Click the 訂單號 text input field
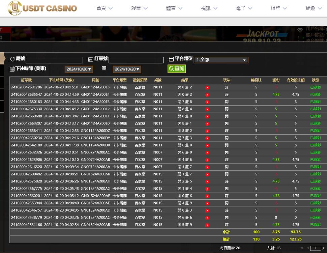The height and width of the screenshot is (253, 327). click(136, 60)
